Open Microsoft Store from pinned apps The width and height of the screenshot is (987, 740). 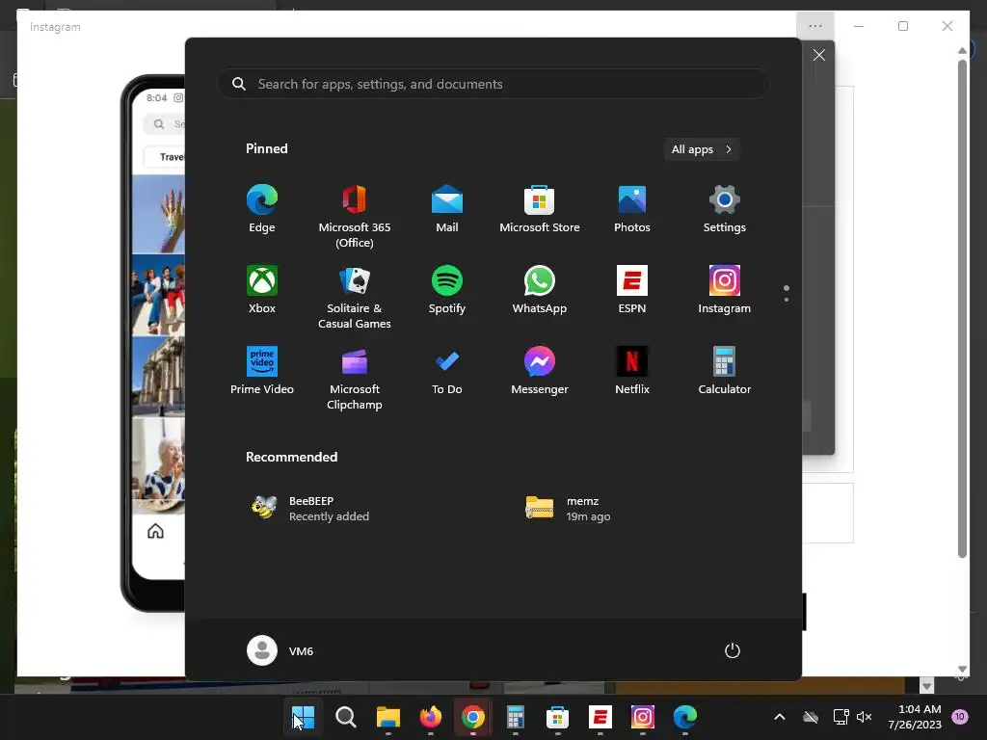pos(540,209)
